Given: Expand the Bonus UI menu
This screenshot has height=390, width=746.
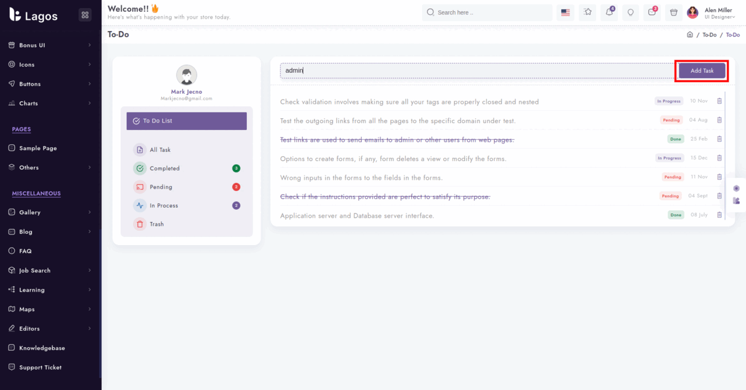Looking at the screenshot, I should pyautogui.click(x=50, y=45).
